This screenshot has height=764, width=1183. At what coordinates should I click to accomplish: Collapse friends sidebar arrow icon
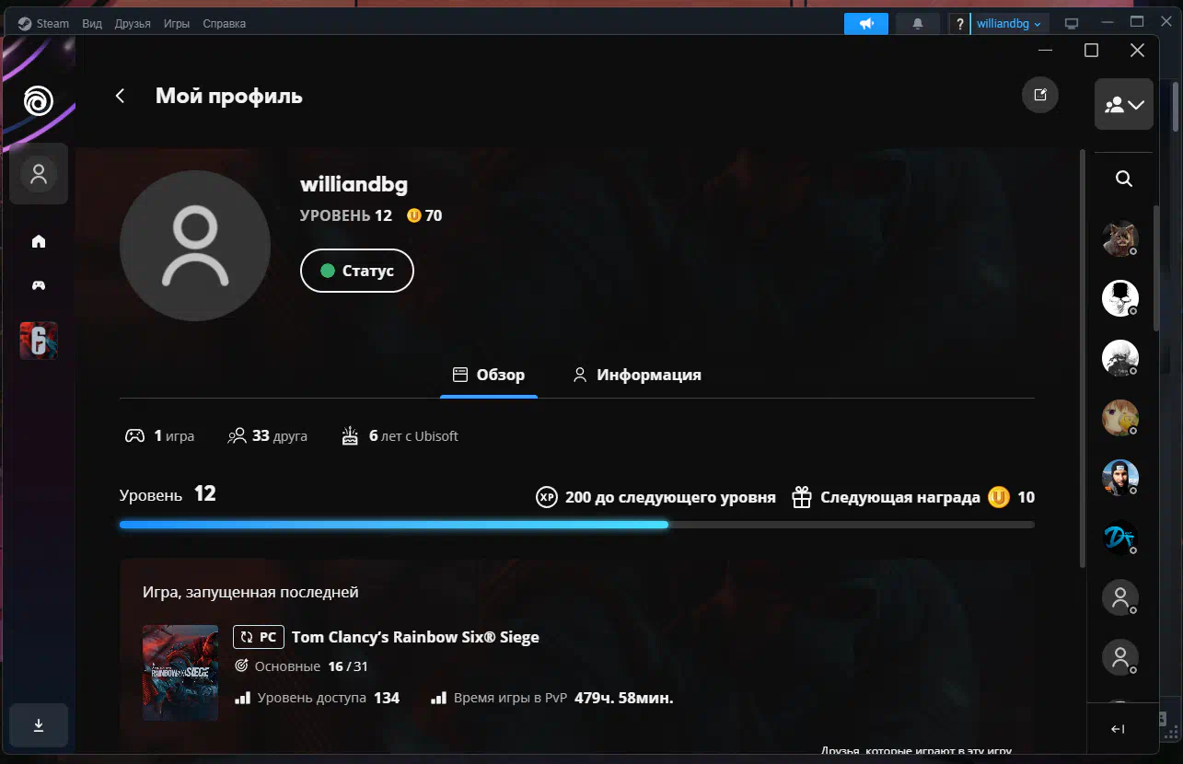click(x=1118, y=729)
